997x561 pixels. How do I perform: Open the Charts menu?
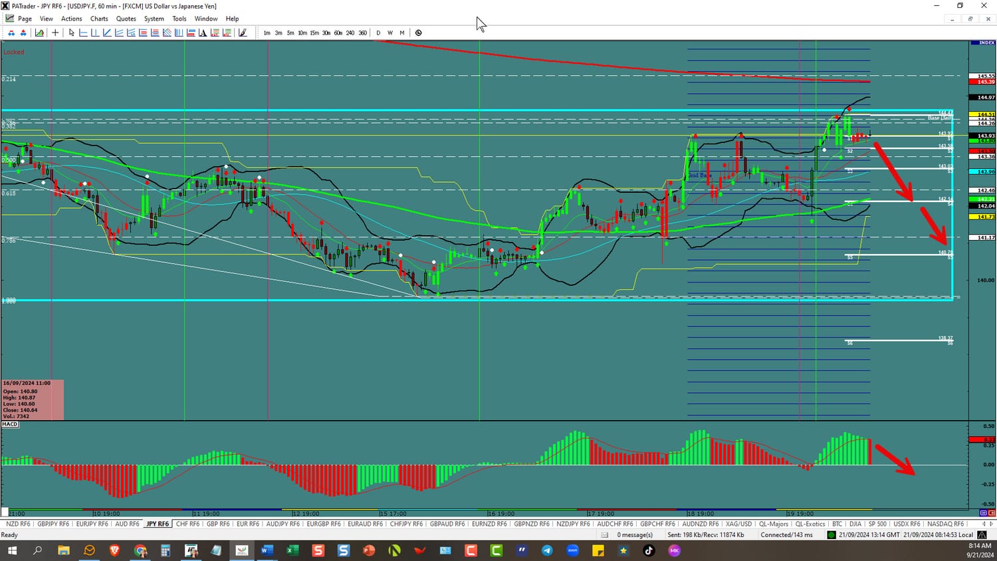(x=99, y=19)
